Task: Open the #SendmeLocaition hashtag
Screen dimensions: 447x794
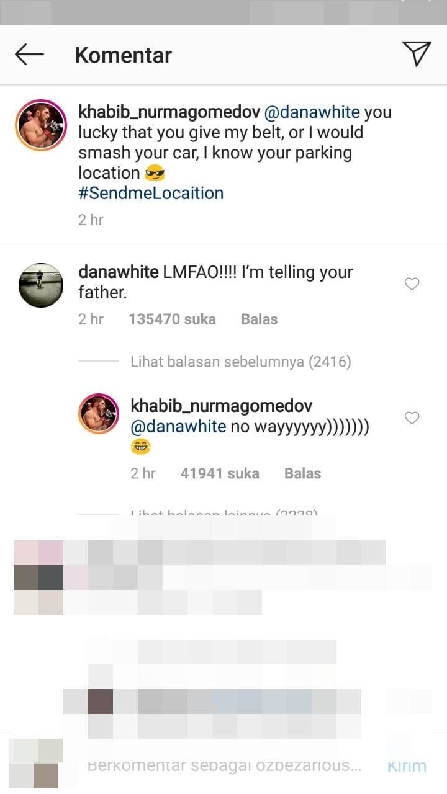Action: (151, 193)
